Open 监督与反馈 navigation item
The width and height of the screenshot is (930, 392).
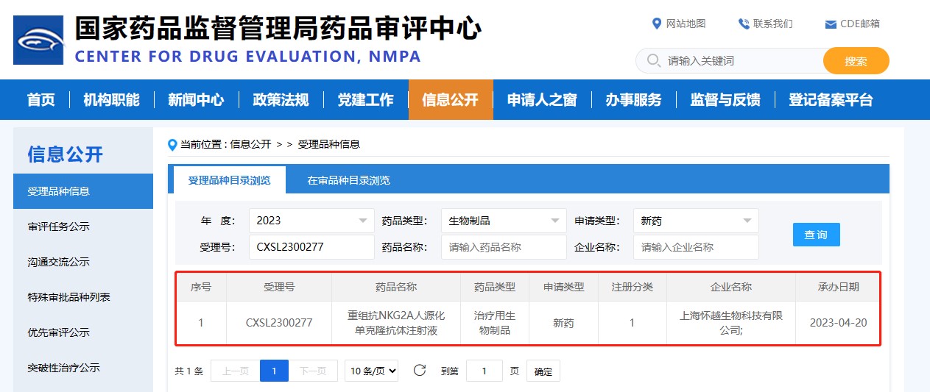pos(725,100)
